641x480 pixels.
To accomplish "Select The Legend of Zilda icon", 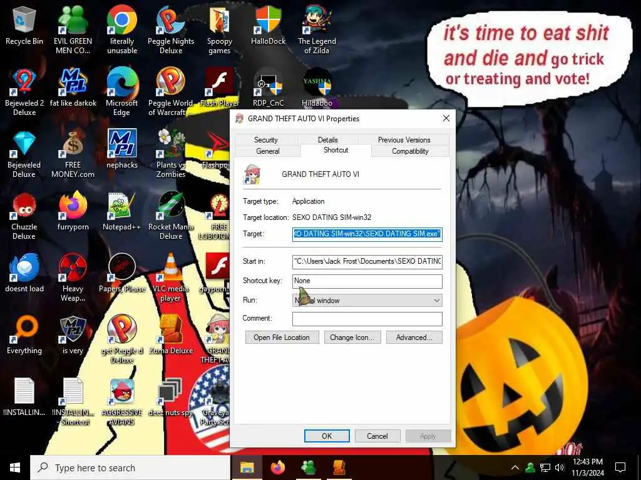I will [317, 29].
